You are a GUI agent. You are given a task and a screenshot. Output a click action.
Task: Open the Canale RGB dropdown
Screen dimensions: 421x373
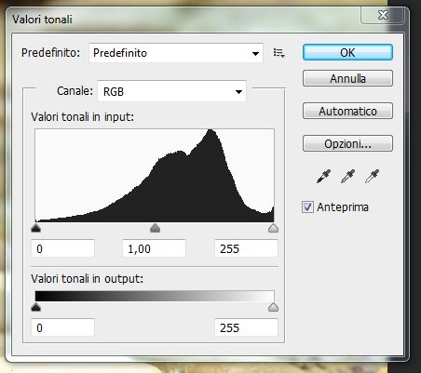[171, 91]
